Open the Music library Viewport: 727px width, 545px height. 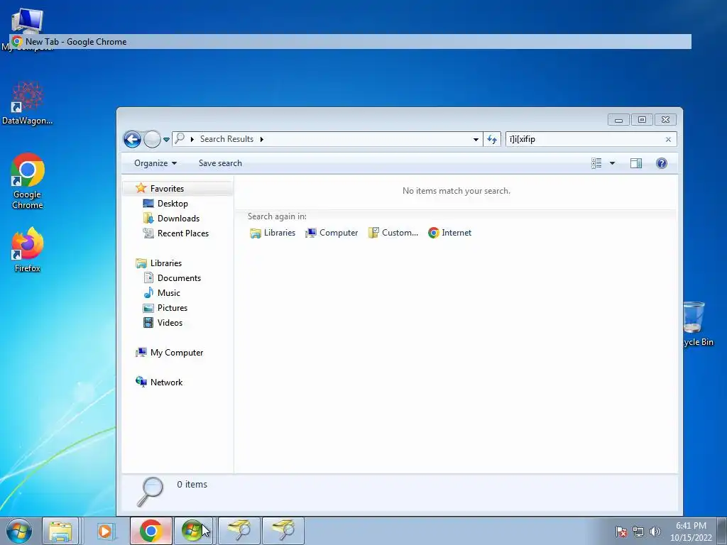168,293
